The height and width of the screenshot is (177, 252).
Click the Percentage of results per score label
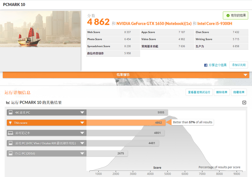tap(219, 167)
